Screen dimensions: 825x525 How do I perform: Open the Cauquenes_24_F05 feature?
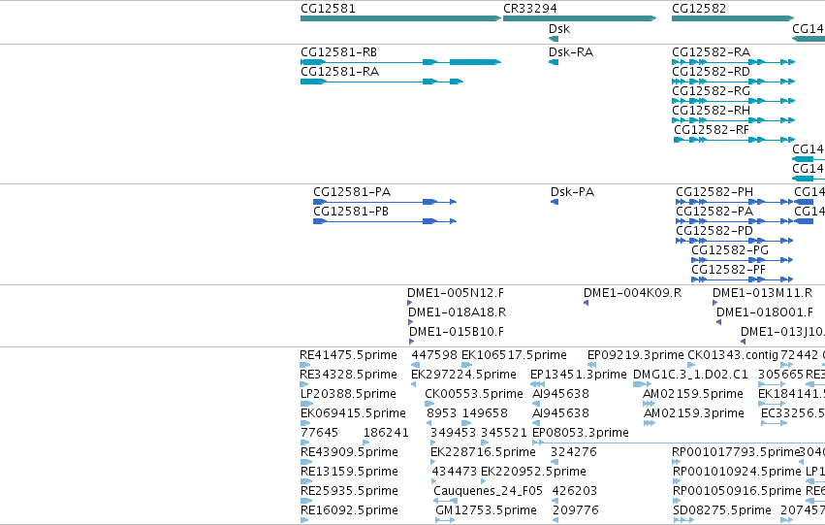(445, 502)
